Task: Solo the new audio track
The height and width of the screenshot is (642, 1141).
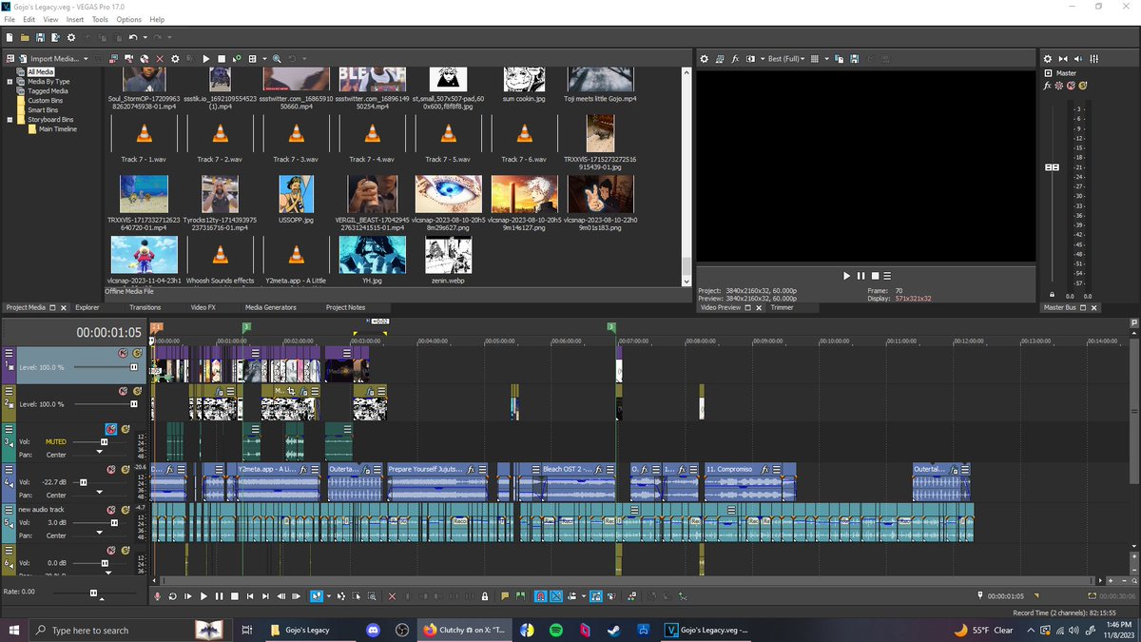Action: [x=125, y=510]
